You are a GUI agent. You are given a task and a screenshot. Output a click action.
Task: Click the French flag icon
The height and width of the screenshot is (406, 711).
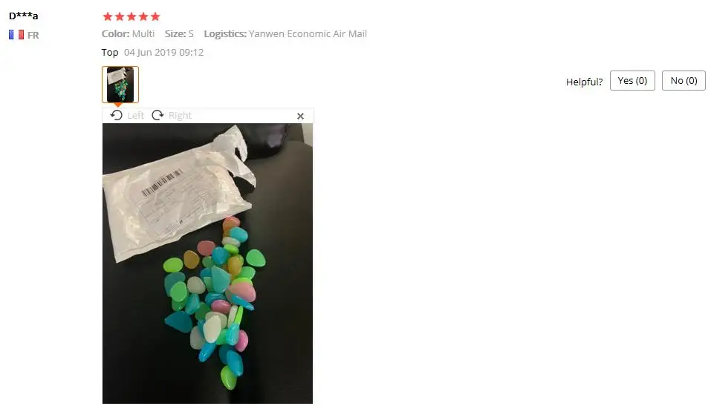coord(16,34)
